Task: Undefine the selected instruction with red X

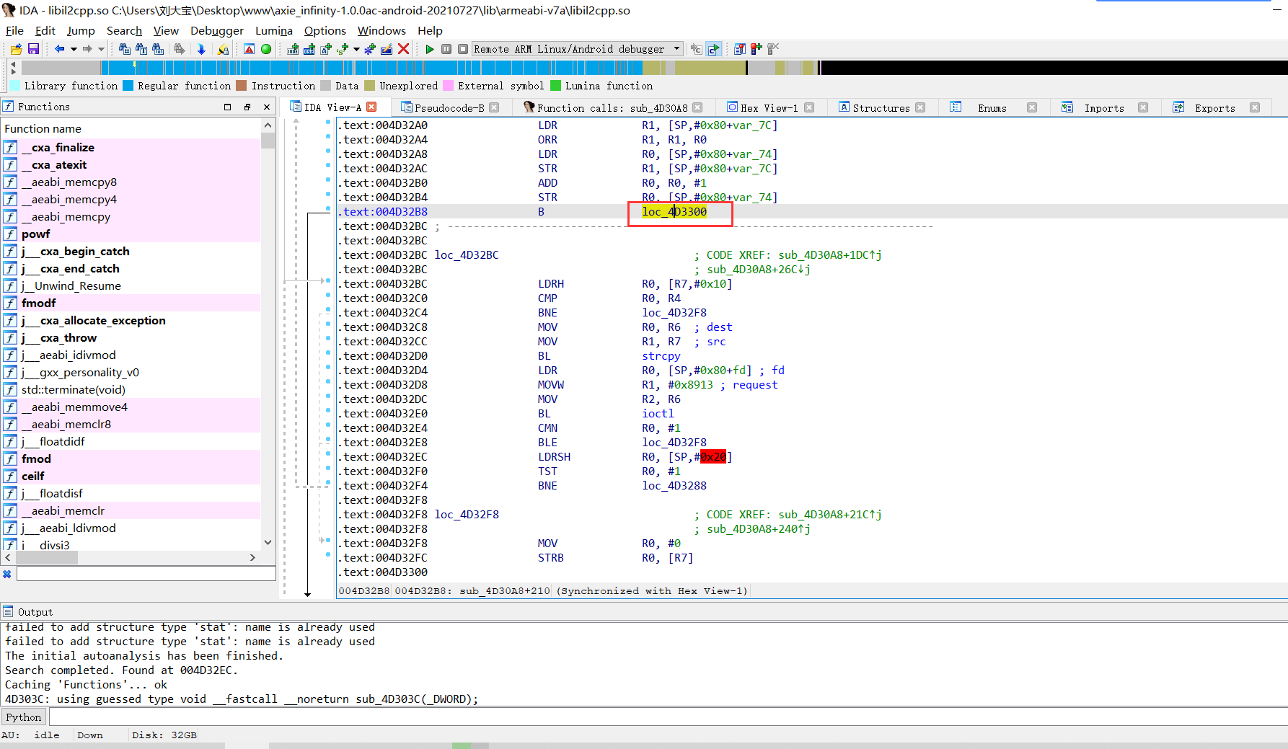Action: click(x=402, y=48)
